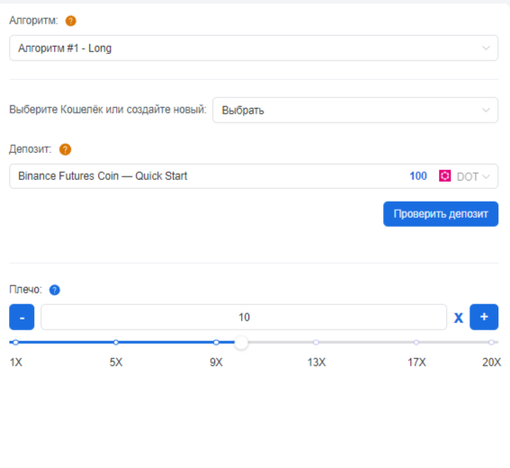
Task: Open the Алгоритм help question-mark icon
Action: click(70, 21)
